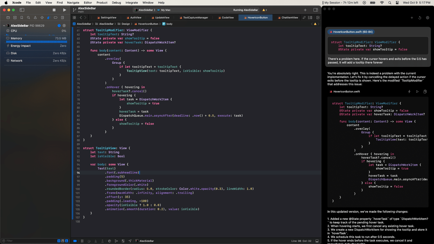Click the HoverIconButton.swift (60-84) reference chip
434x244 pixels.
pyautogui.click(x=351, y=32)
